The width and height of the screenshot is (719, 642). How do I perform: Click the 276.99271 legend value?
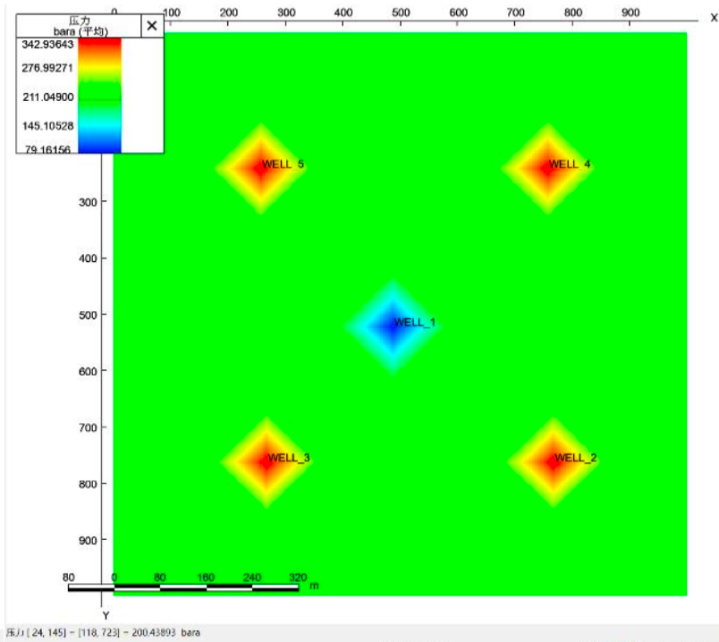click(x=47, y=68)
